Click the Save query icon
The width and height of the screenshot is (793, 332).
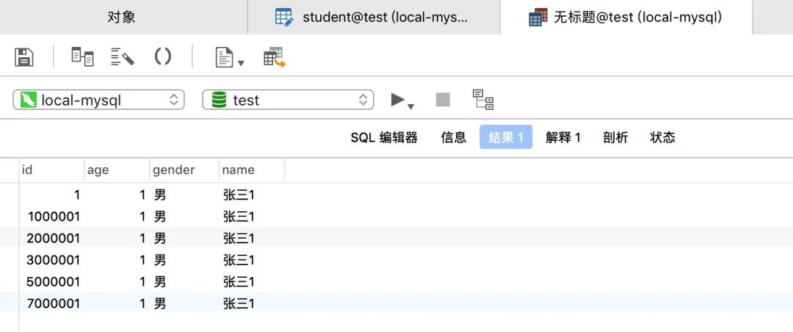pyautogui.click(x=24, y=57)
